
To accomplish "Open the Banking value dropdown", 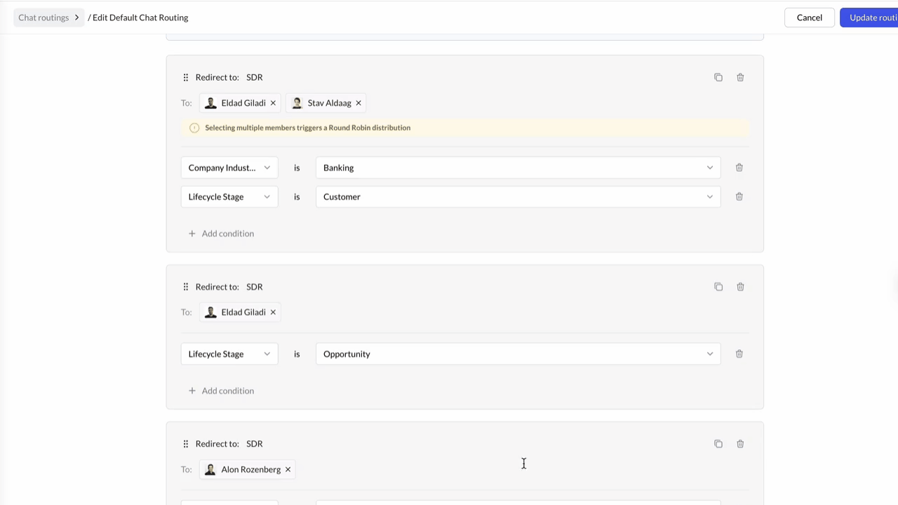I will point(518,168).
